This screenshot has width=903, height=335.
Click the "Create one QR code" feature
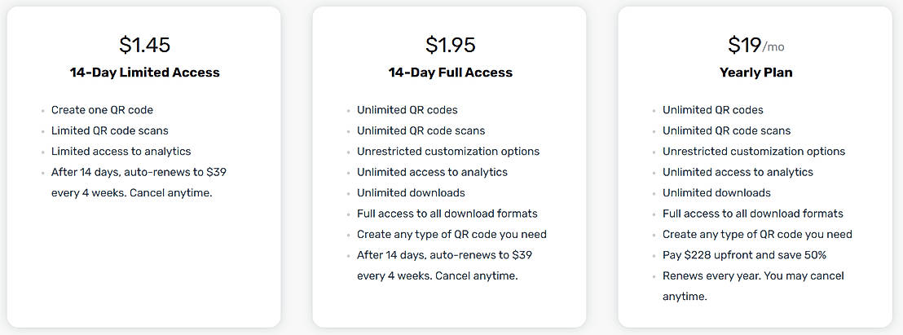[102, 110]
